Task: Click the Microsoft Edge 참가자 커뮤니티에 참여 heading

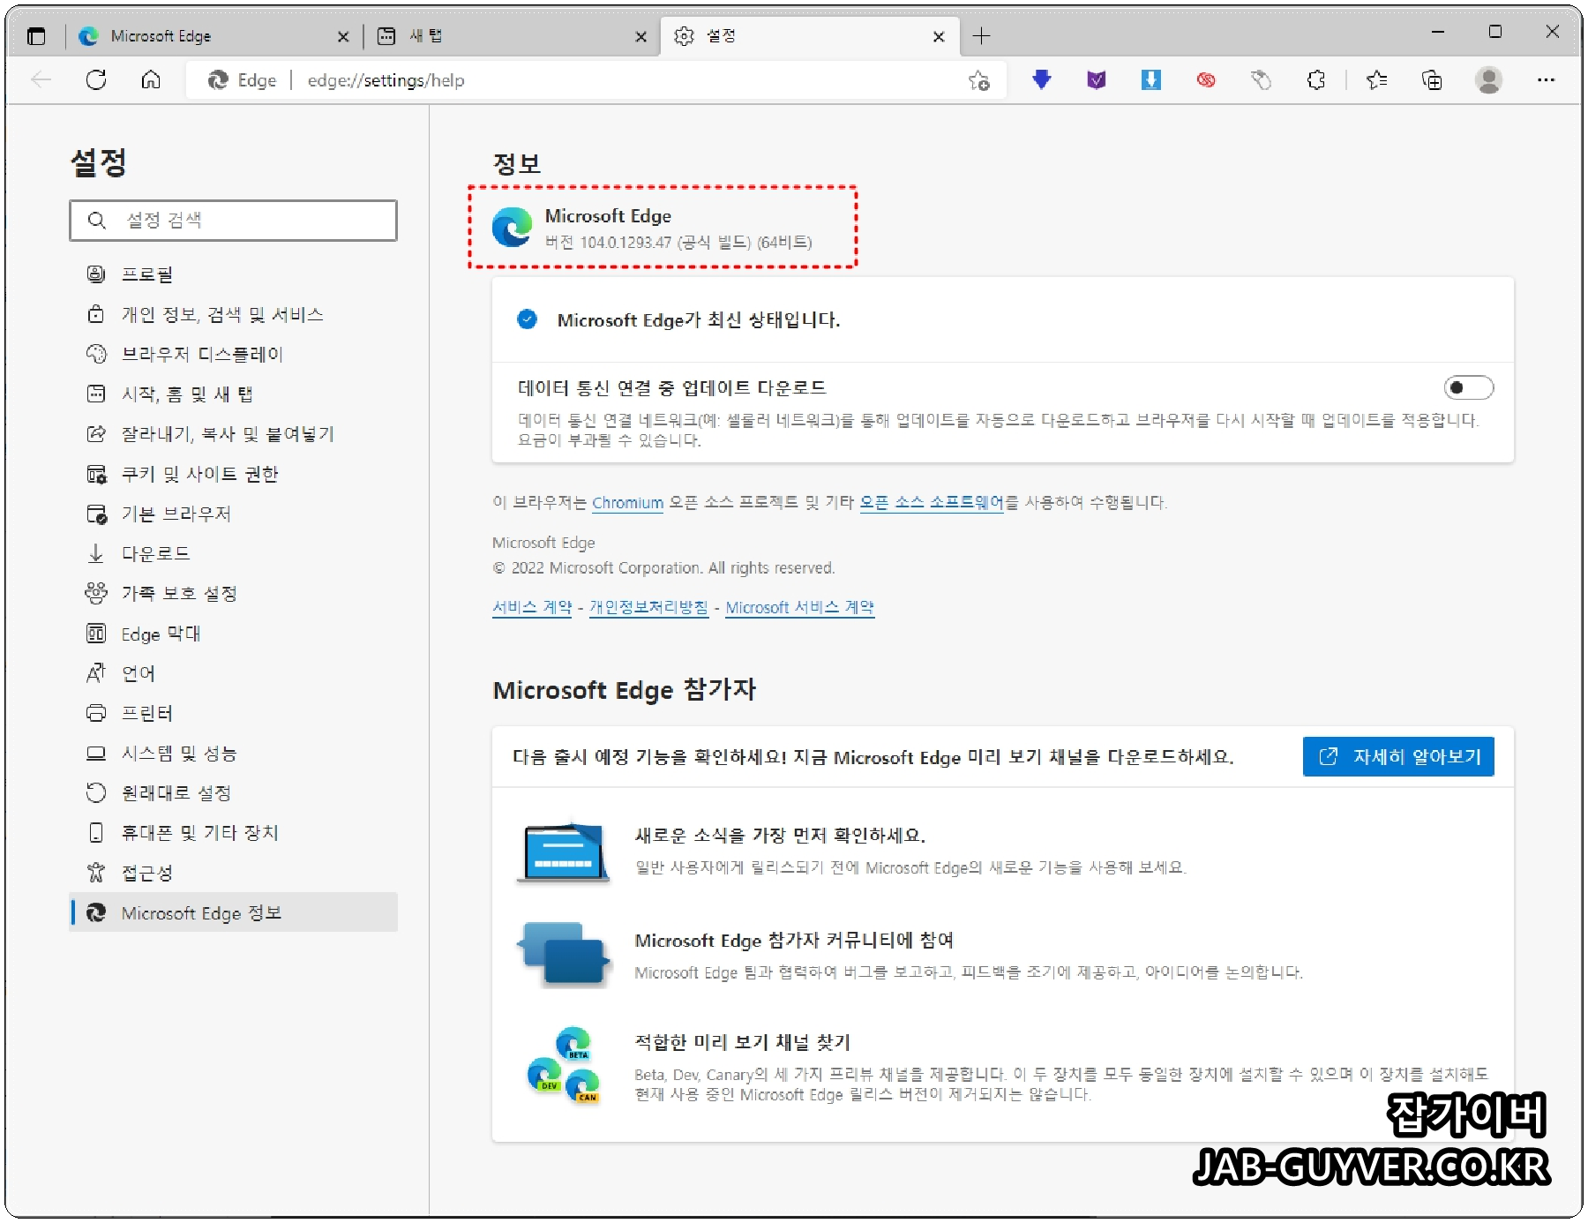Action: (x=794, y=940)
